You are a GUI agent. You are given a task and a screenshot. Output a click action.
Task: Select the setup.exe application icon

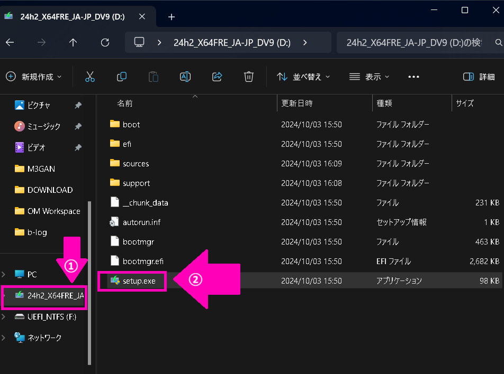tap(115, 280)
